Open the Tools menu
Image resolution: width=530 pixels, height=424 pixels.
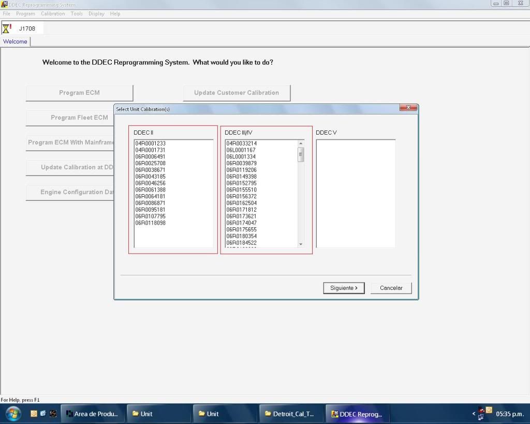tap(77, 13)
